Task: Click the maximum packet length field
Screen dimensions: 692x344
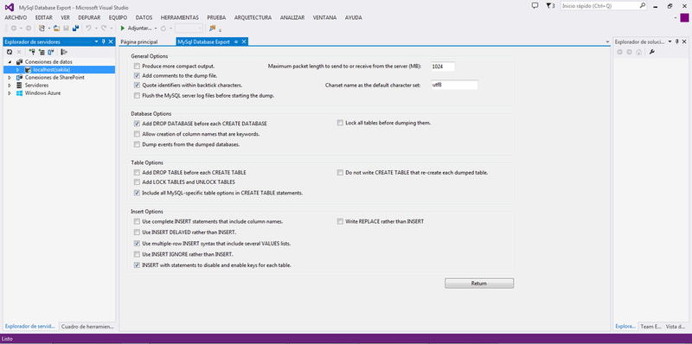Action: coord(443,67)
